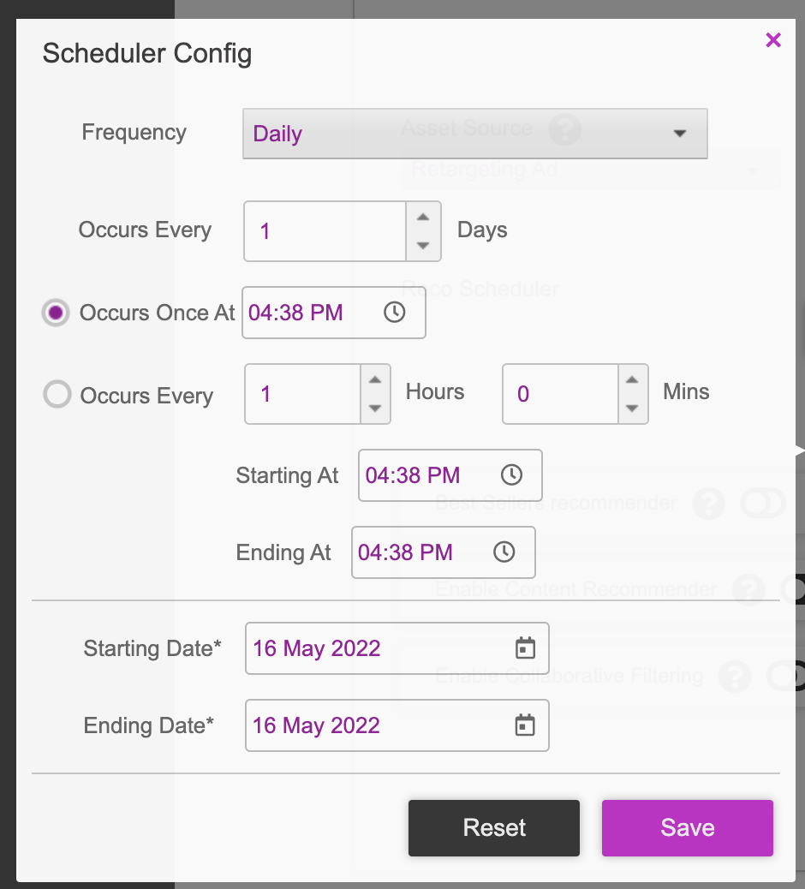Increase the Mins stepper value
The image size is (805, 889).
[x=633, y=380]
